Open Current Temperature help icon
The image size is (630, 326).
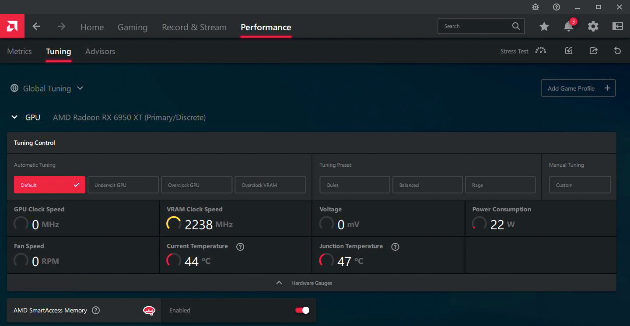tap(240, 246)
